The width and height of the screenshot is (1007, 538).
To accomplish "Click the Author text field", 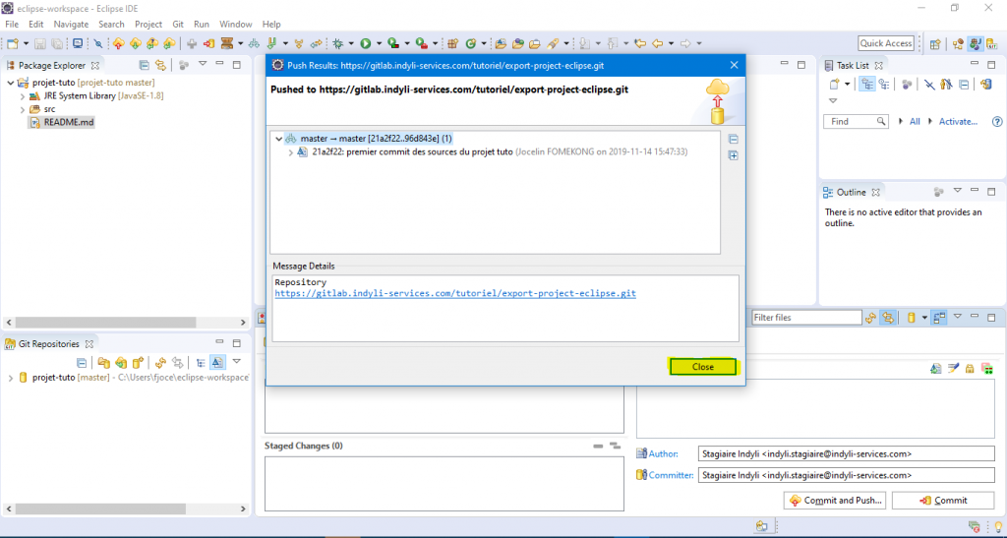I will click(846, 453).
